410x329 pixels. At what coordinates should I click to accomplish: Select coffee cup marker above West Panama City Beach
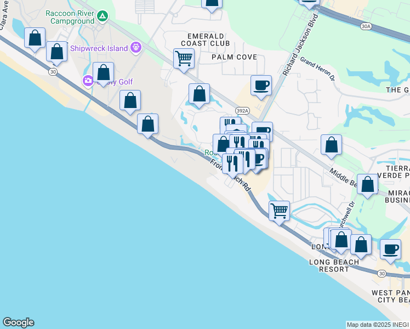tap(390, 248)
